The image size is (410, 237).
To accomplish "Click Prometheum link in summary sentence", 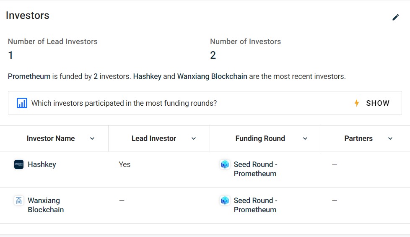I will click(x=29, y=76).
